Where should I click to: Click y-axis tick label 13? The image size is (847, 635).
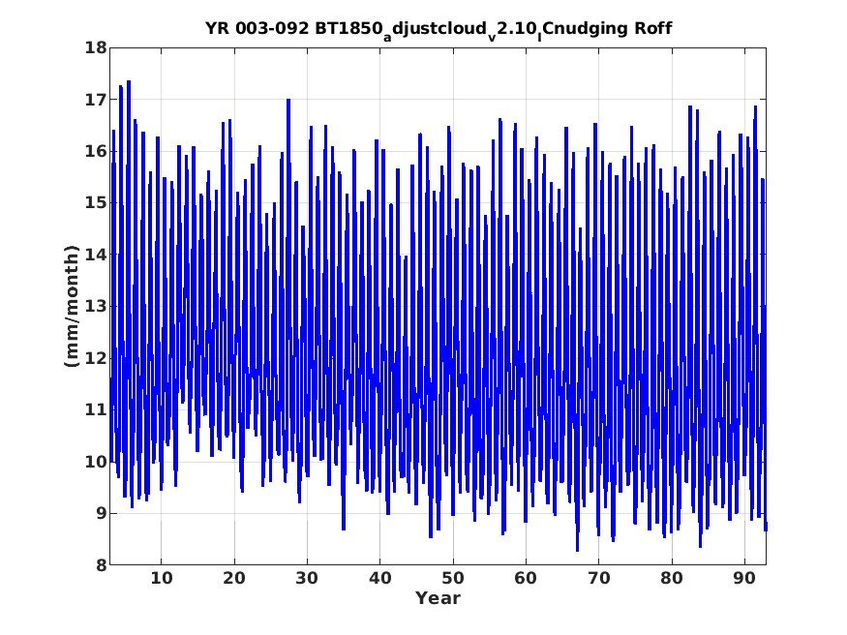(95, 306)
